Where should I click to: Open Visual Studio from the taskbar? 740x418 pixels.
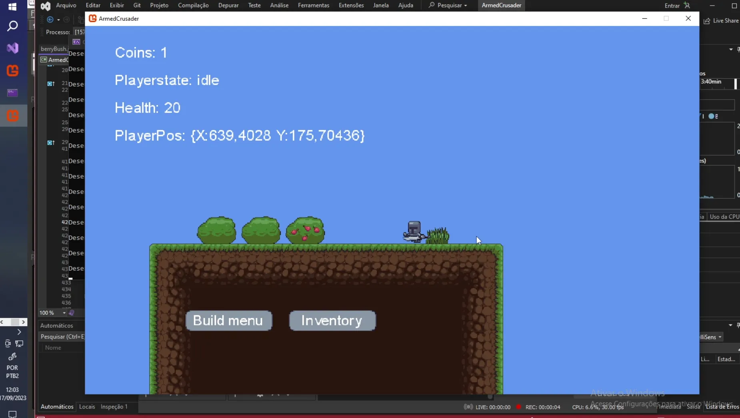(x=12, y=48)
